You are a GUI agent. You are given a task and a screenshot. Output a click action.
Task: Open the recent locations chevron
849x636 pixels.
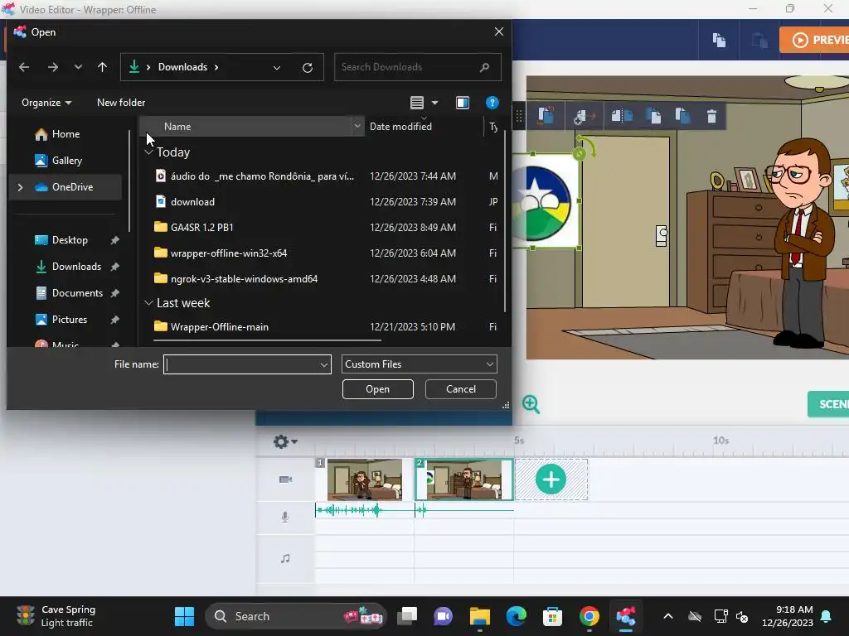pyautogui.click(x=78, y=67)
